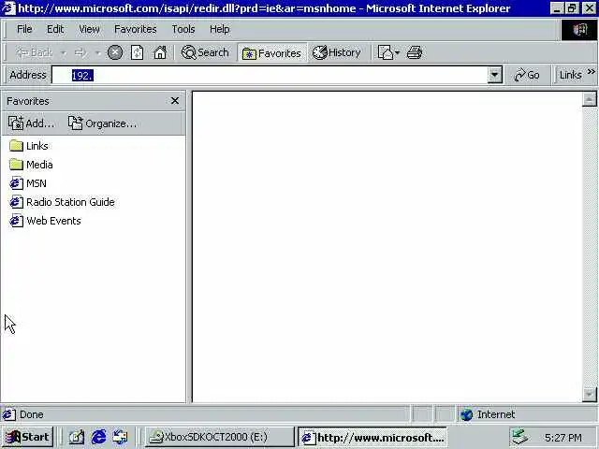
Task: Click the network tray icon
Action: 519,437
